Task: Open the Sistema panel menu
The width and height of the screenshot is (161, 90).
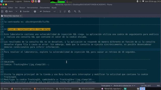Action: point(27,1)
